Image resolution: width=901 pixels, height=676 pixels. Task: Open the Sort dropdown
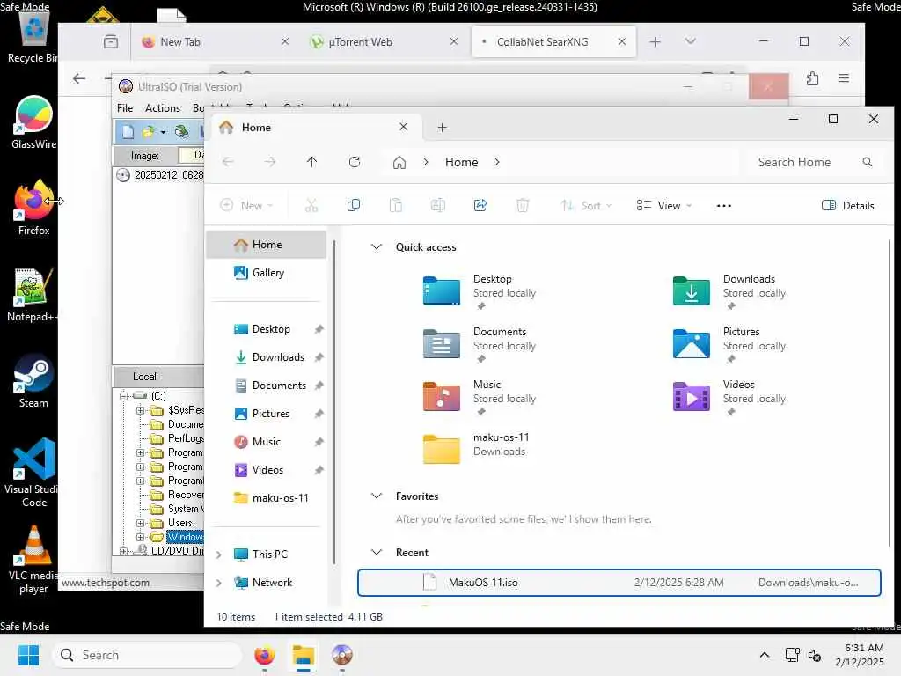point(585,205)
